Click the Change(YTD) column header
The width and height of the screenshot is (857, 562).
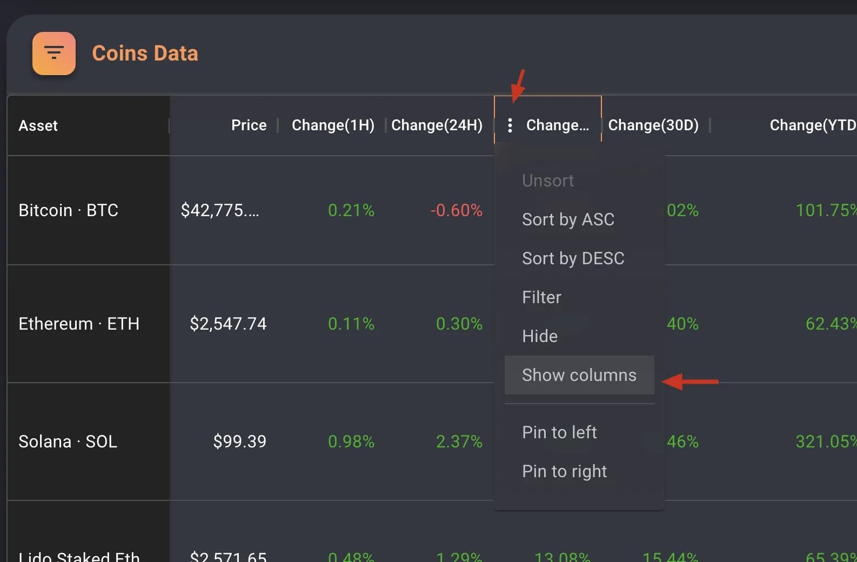812,125
